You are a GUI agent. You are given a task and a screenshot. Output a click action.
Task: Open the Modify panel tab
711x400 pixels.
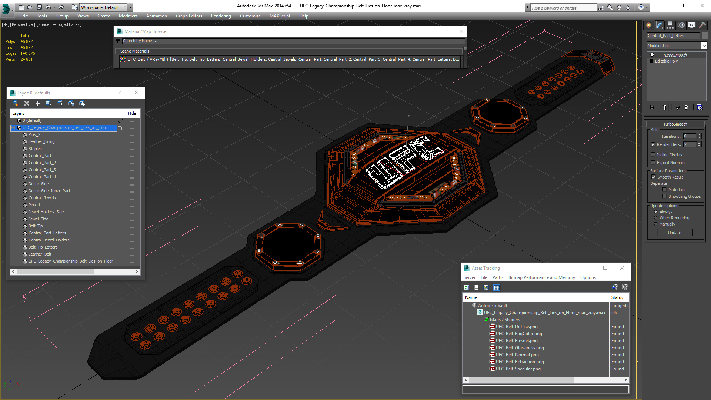pyautogui.click(x=660, y=25)
